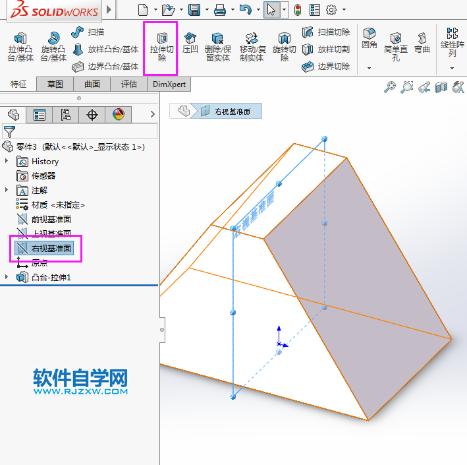Expand the History folder in tree
This screenshot has width=467, height=465.
(6, 161)
